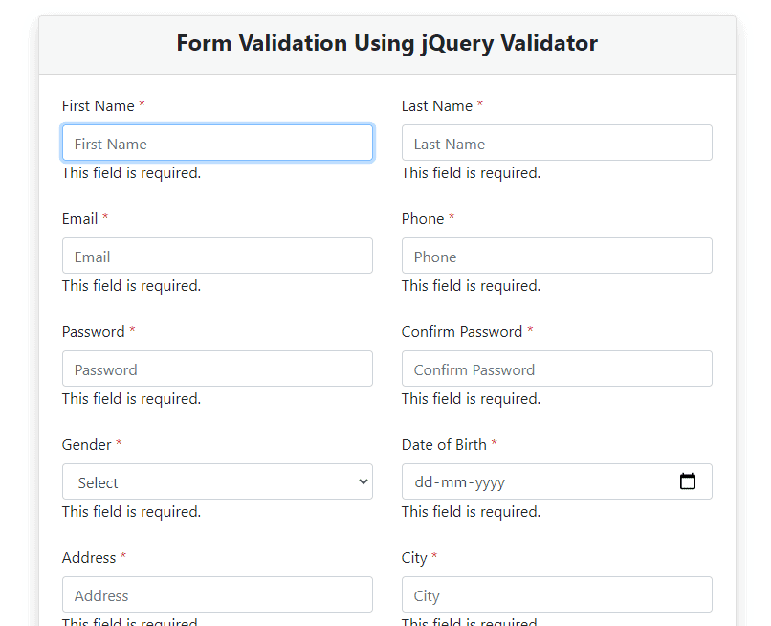The image size is (771, 626).
Task: Click the First Name input field
Action: tap(217, 142)
